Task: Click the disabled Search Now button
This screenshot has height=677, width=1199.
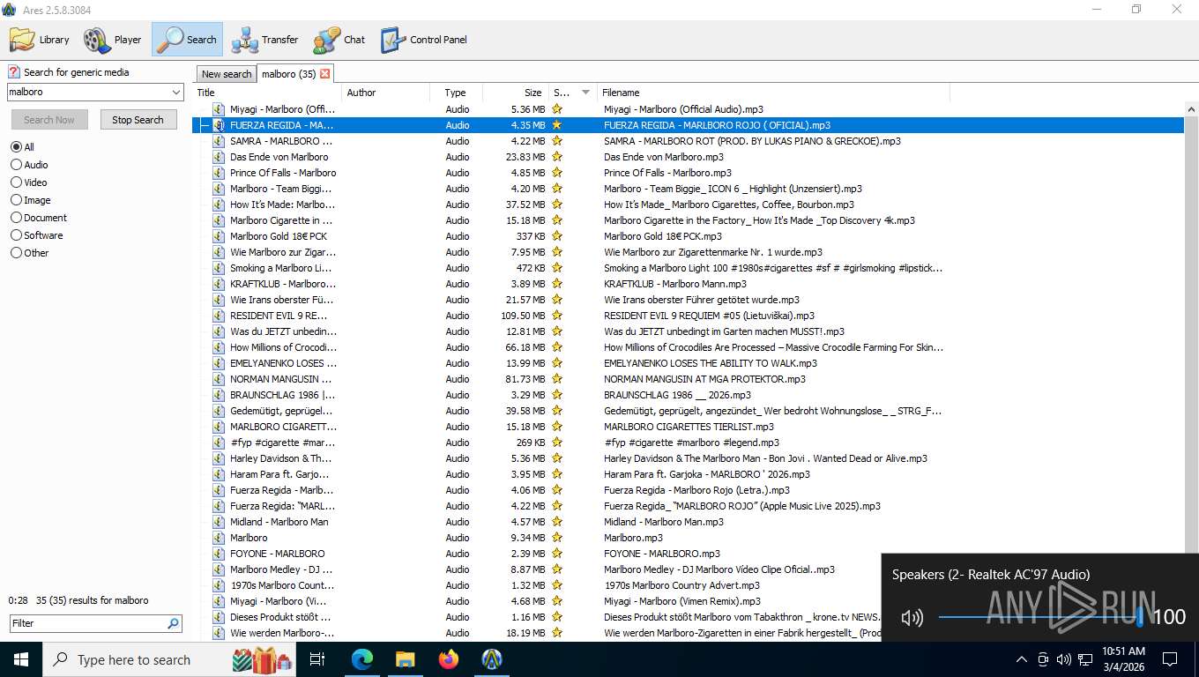Action: (x=49, y=120)
